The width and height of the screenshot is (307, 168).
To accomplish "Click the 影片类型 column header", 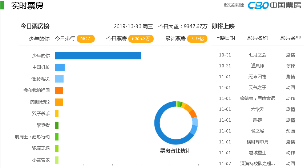I will point(290,38).
